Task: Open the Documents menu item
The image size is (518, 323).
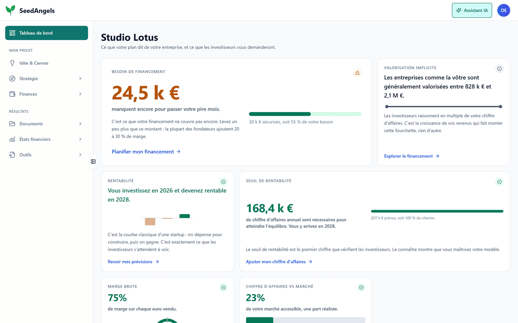Action: point(47,124)
